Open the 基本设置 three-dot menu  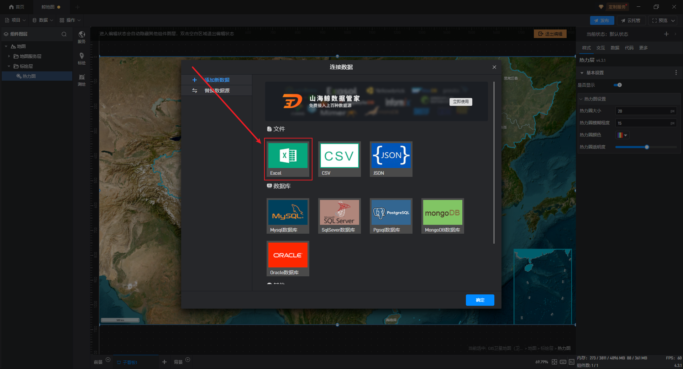676,72
